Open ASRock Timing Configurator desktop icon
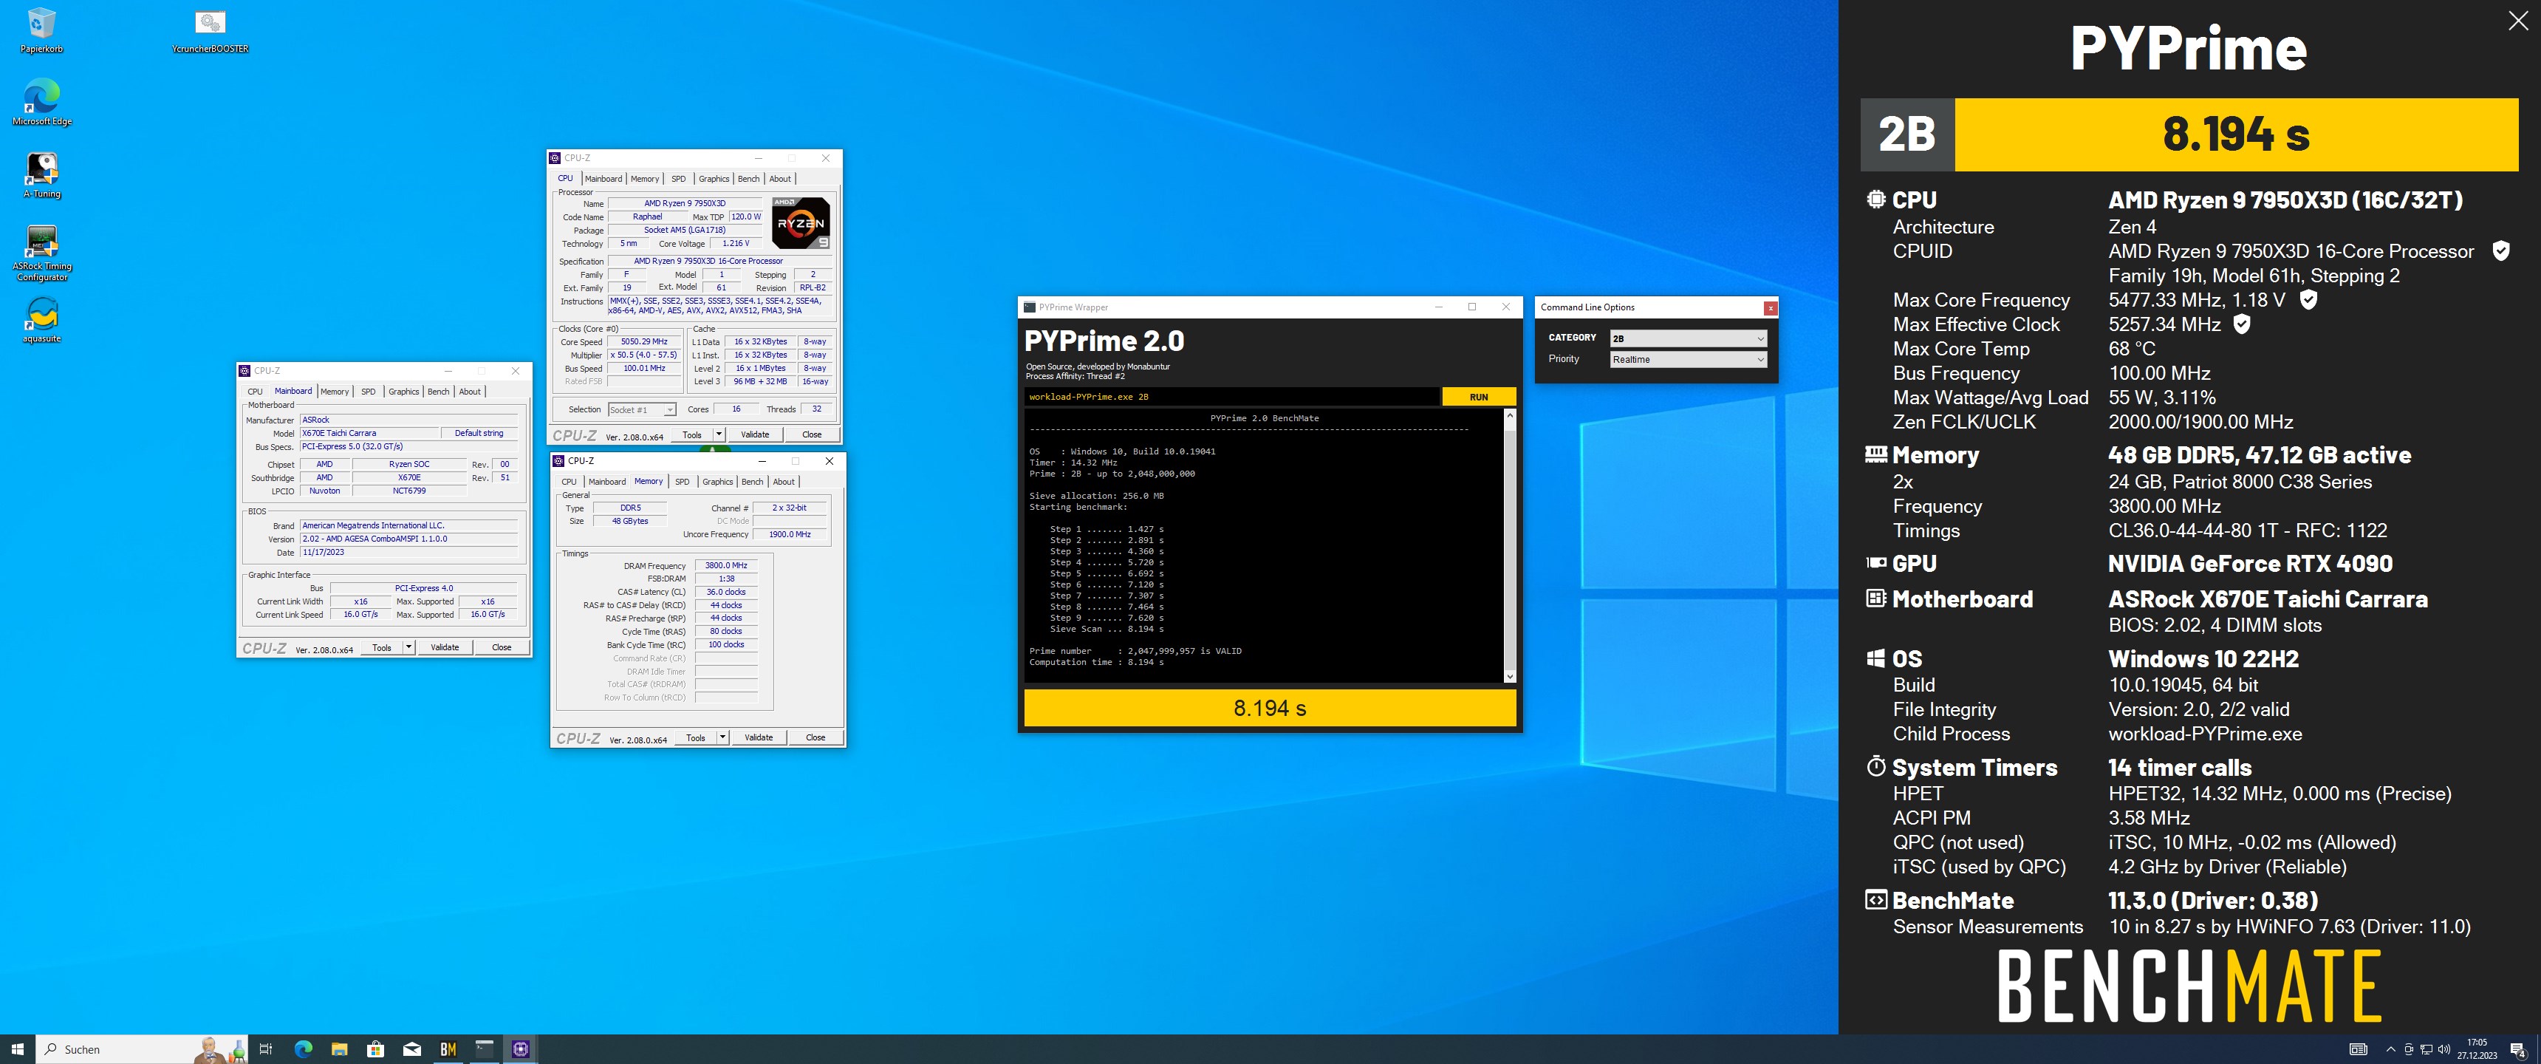Screen dimensions: 2541x1064 tap(41, 253)
